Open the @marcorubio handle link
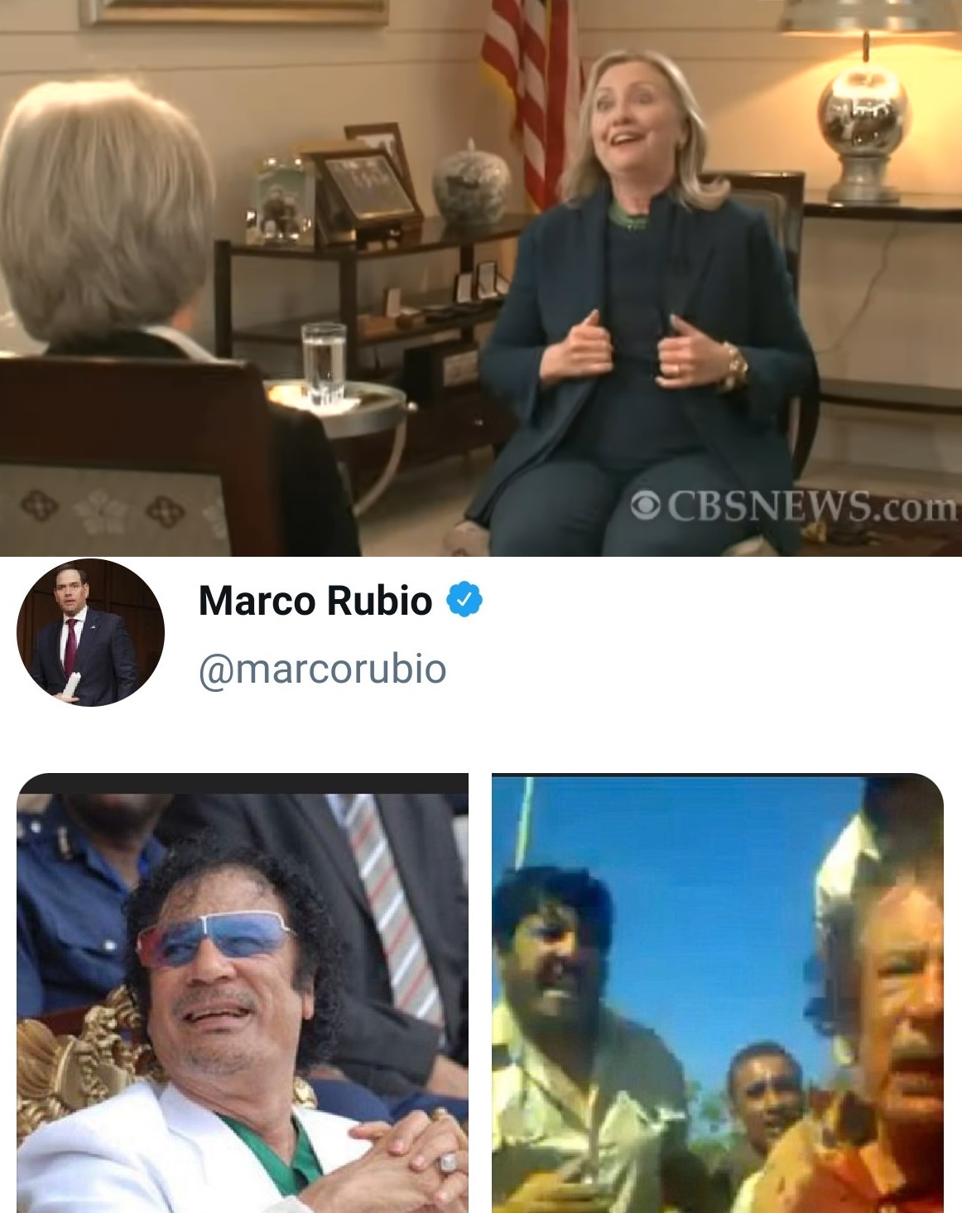This screenshot has width=962, height=1213. pyautogui.click(x=322, y=668)
